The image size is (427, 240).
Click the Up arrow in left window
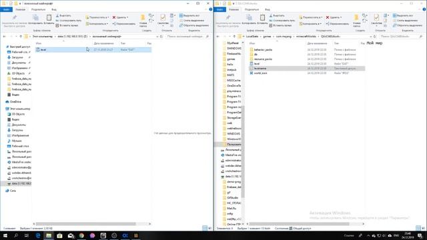click(x=21, y=37)
